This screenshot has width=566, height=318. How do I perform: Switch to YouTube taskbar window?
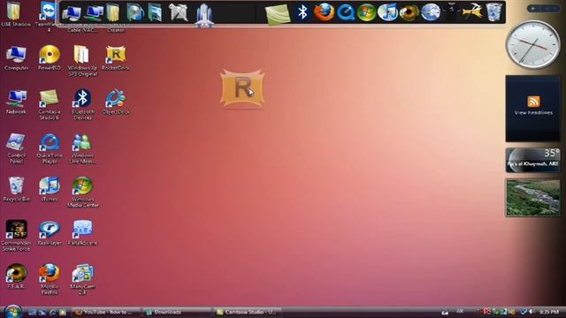(106, 312)
